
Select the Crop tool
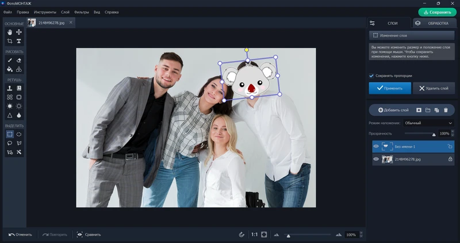coord(10,41)
